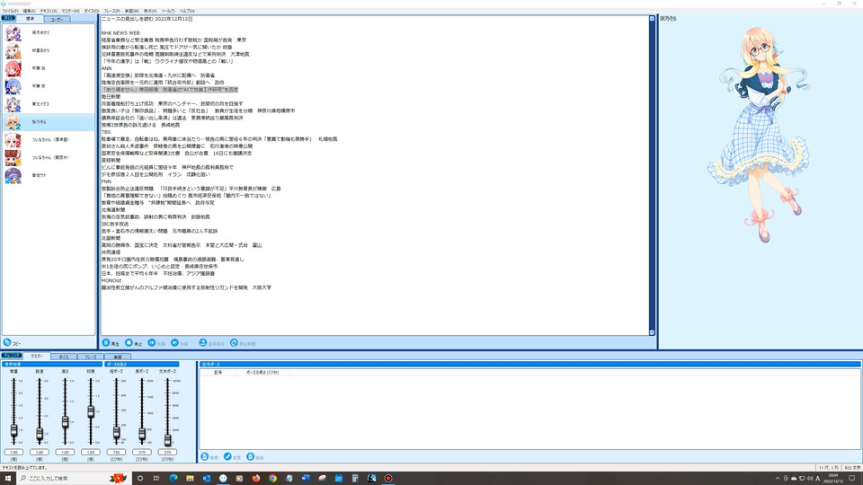Switch to the フレーズ tuning tab

pyautogui.click(x=90, y=357)
